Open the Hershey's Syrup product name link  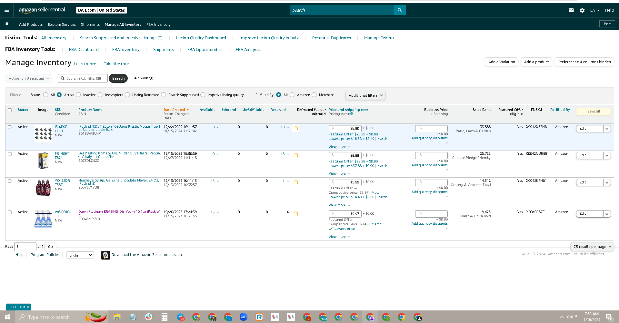tap(119, 182)
